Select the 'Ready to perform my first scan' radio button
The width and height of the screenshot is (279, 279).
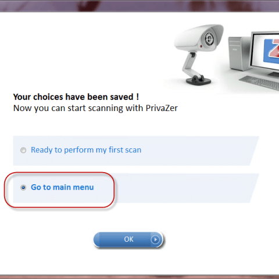tap(23, 150)
